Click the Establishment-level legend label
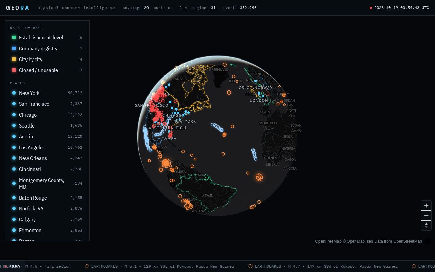The image size is (435, 272). (x=41, y=37)
